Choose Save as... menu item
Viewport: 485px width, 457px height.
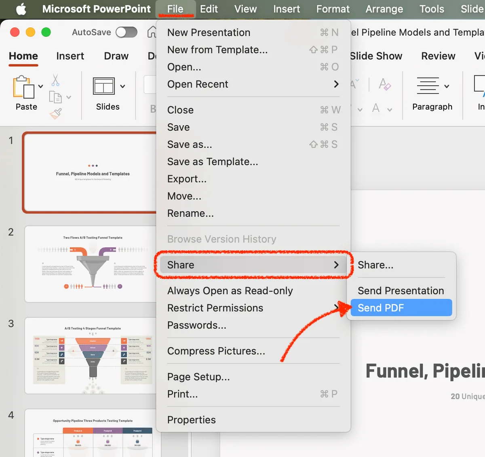[253, 145]
